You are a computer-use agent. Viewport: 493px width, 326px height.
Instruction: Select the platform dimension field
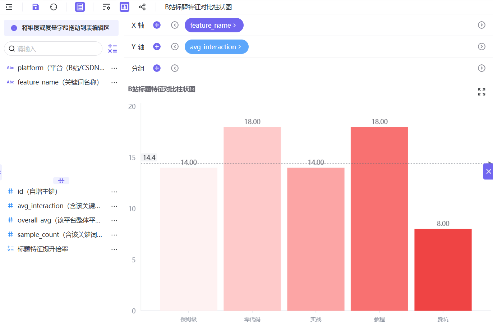pos(61,68)
